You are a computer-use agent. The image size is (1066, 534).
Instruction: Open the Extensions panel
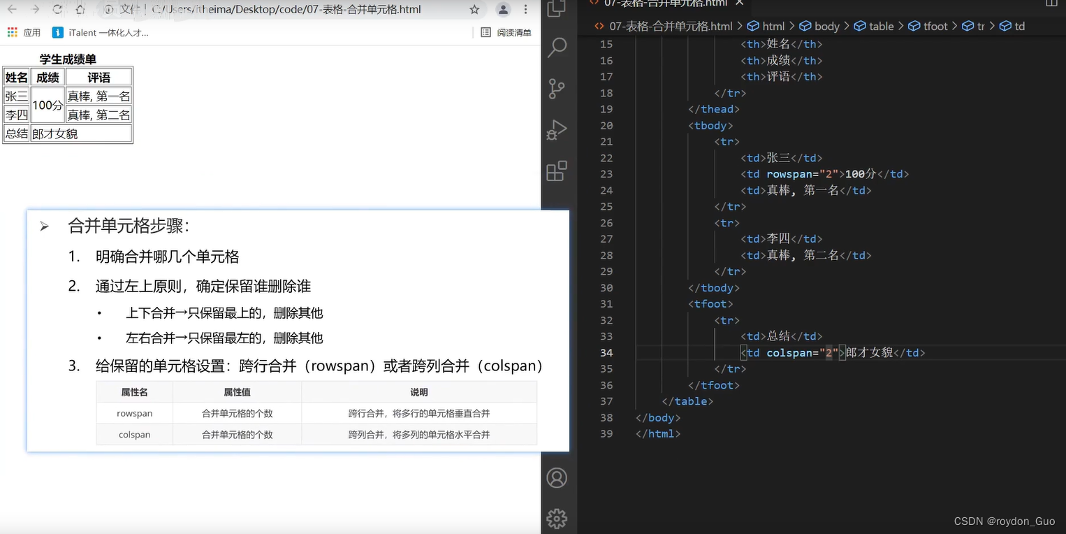tap(557, 171)
